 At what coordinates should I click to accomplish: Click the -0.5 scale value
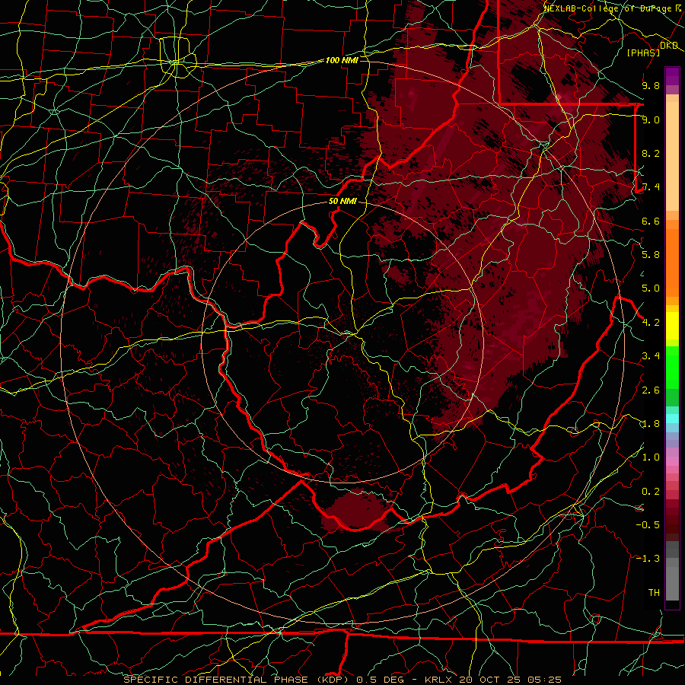coord(648,525)
